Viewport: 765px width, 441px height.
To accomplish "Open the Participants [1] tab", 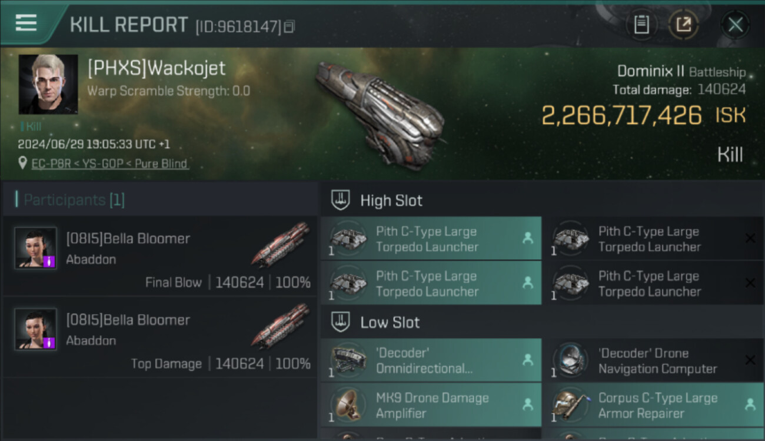I will [71, 200].
